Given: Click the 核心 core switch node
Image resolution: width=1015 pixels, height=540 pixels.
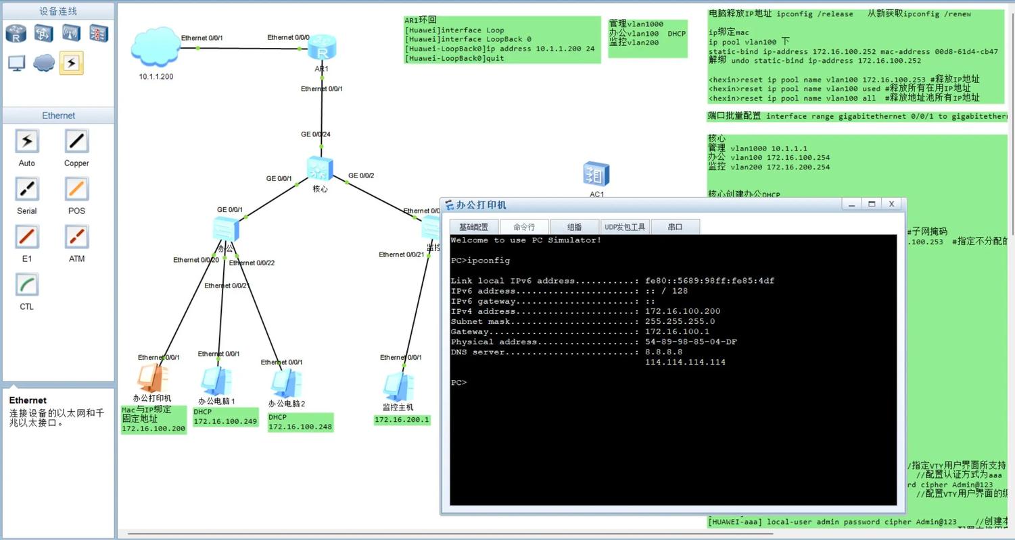Looking at the screenshot, I should click(320, 169).
